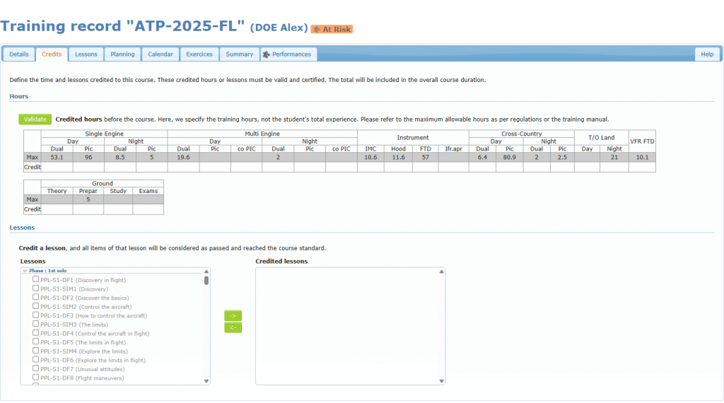The height and width of the screenshot is (403, 724).
Task: Open the Details tab
Action: [19, 54]
